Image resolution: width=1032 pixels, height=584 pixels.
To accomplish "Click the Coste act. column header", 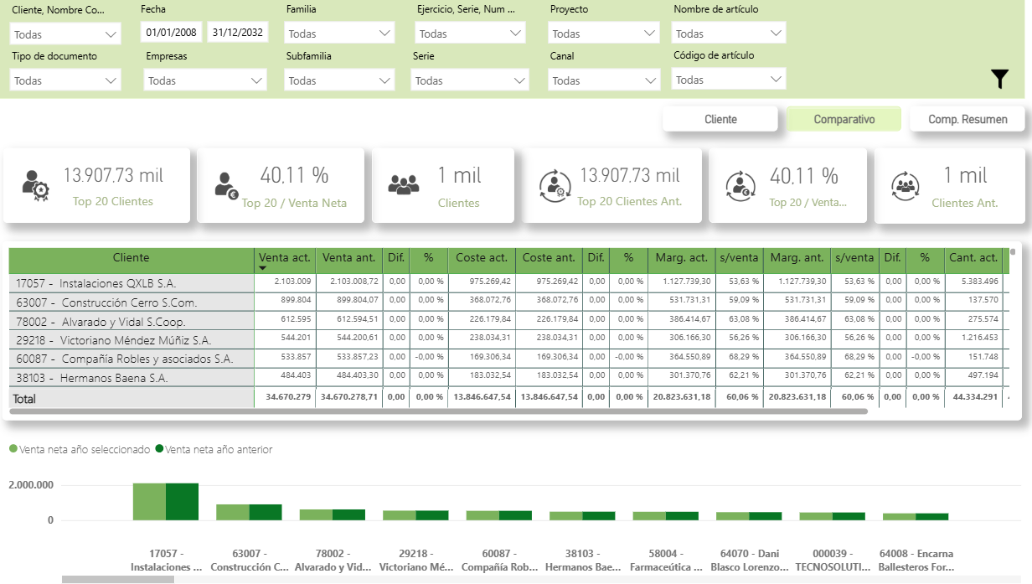I will coord(481,258).
